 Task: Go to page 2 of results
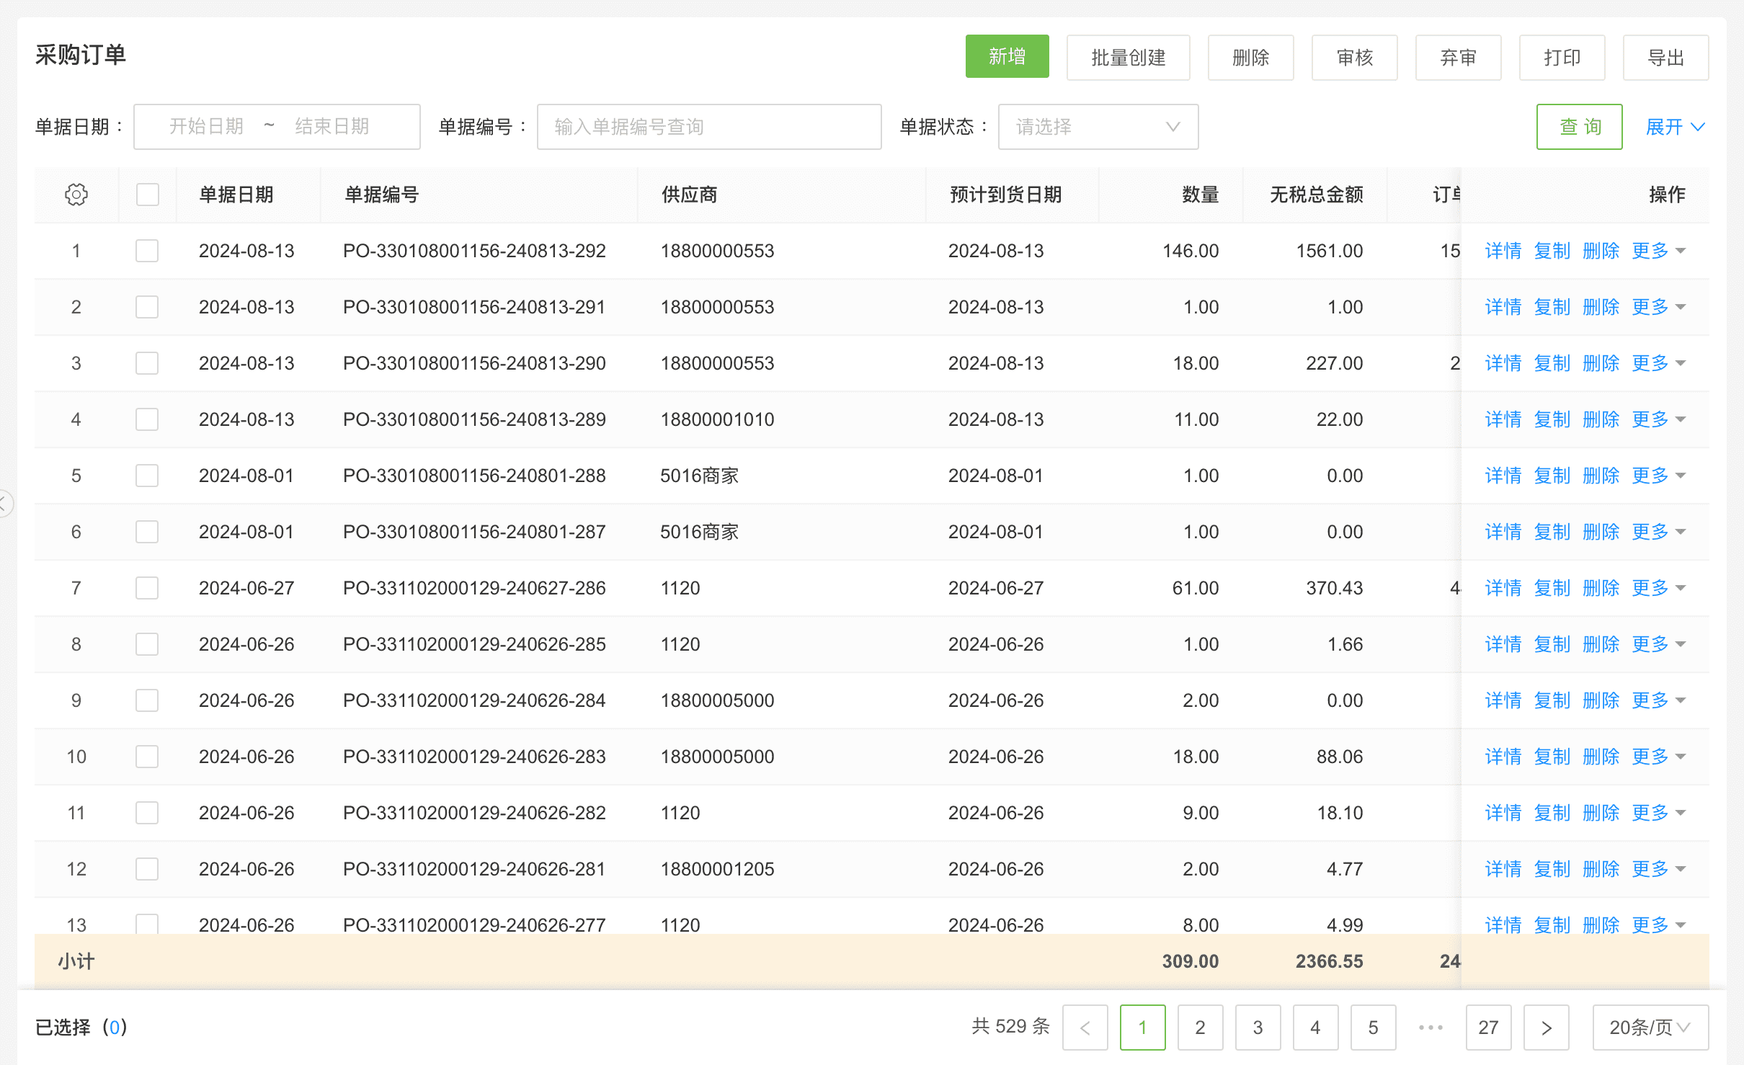coord(1200,1028)
